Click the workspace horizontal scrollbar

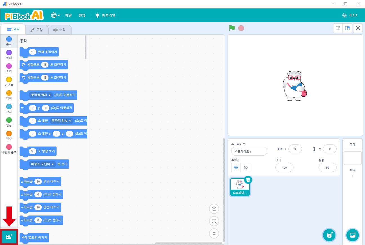188,243
